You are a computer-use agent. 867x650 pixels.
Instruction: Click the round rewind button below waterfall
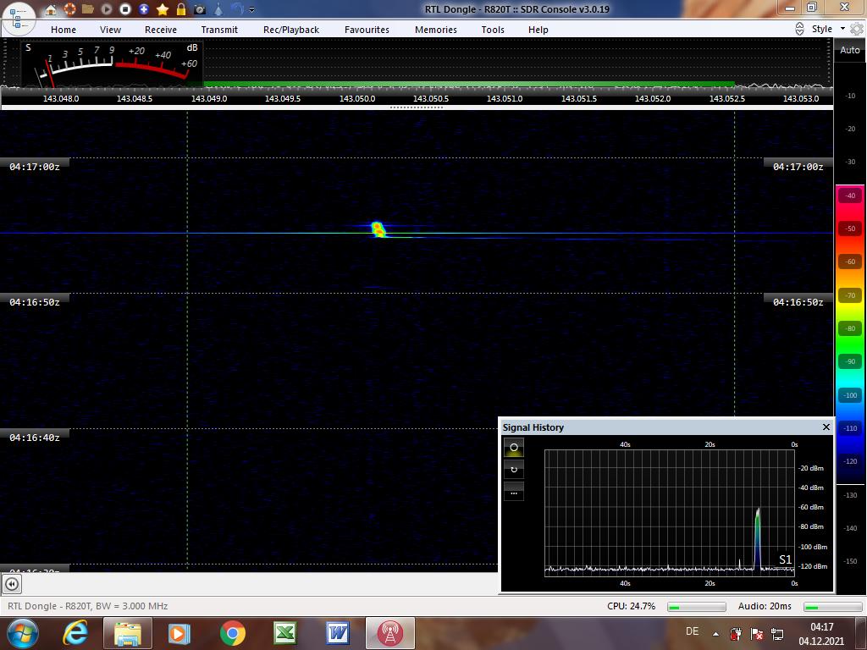click(12, 584)
